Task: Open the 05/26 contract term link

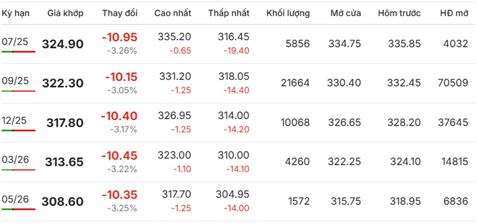Action: tap(15, 199)
